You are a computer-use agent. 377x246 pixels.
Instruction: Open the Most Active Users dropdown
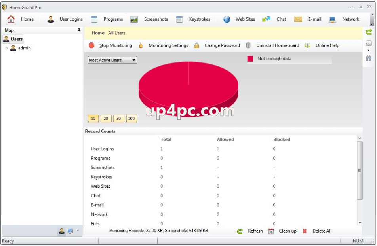[112, 60]
